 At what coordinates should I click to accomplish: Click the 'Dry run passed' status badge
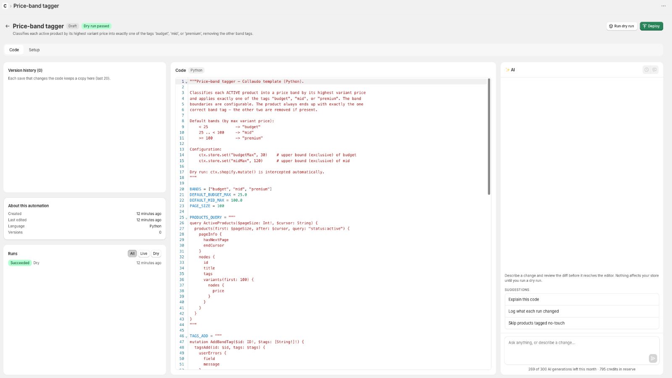[96, 26]
